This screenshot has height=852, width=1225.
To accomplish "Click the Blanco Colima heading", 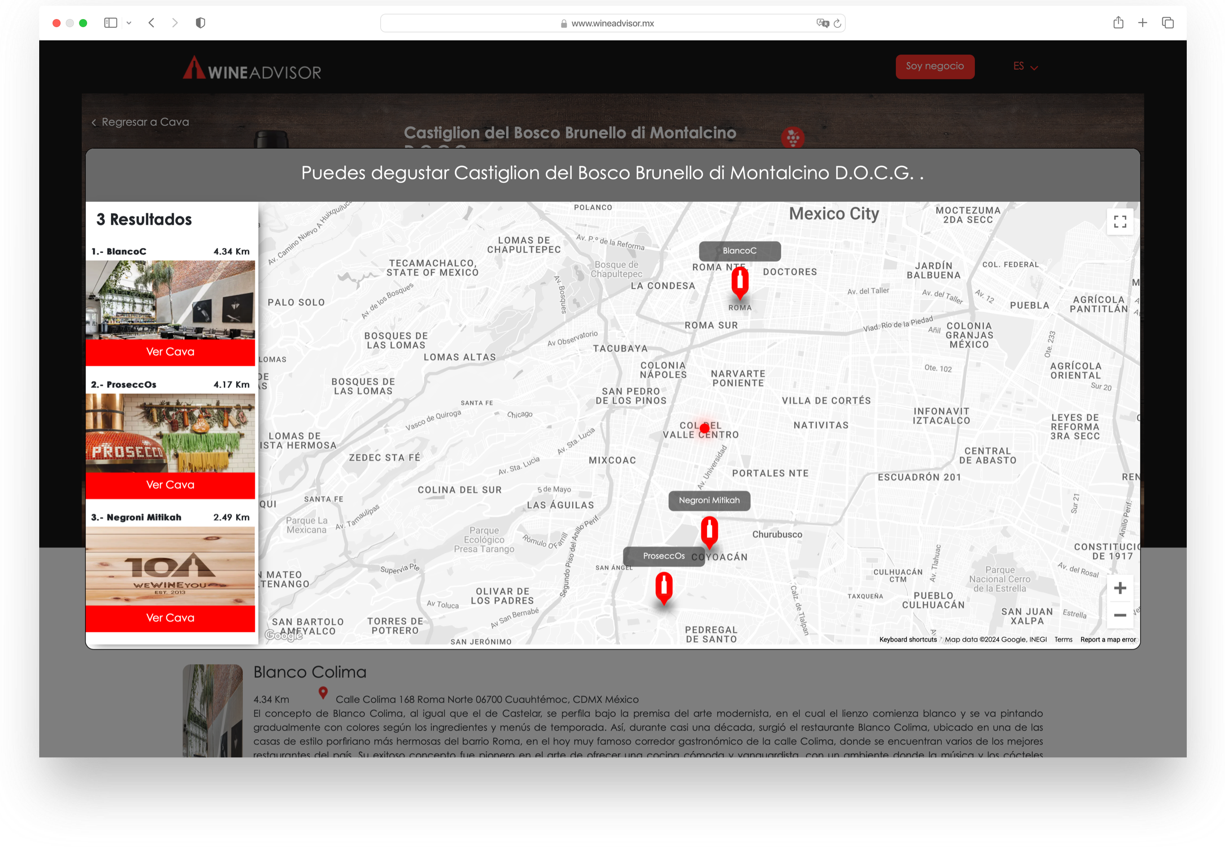I will (x=309, y=672).
